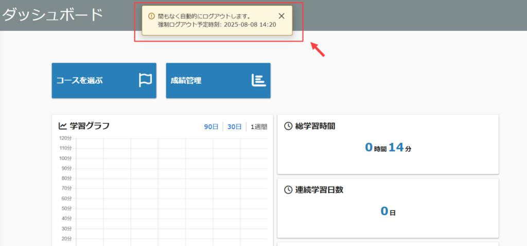Screen dimensions: 527x246
Task: Click the 120分 axis label
Action: [65, 138]
